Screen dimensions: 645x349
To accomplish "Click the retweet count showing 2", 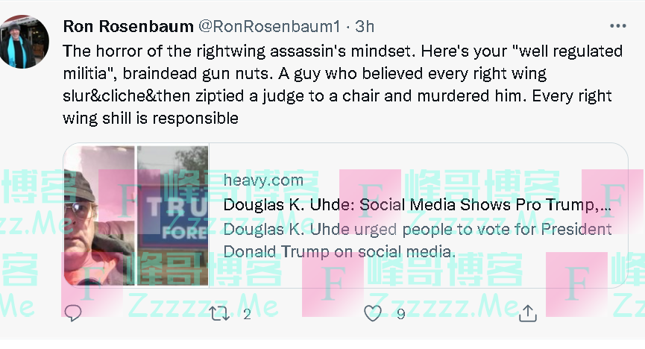I will point(247,315).
